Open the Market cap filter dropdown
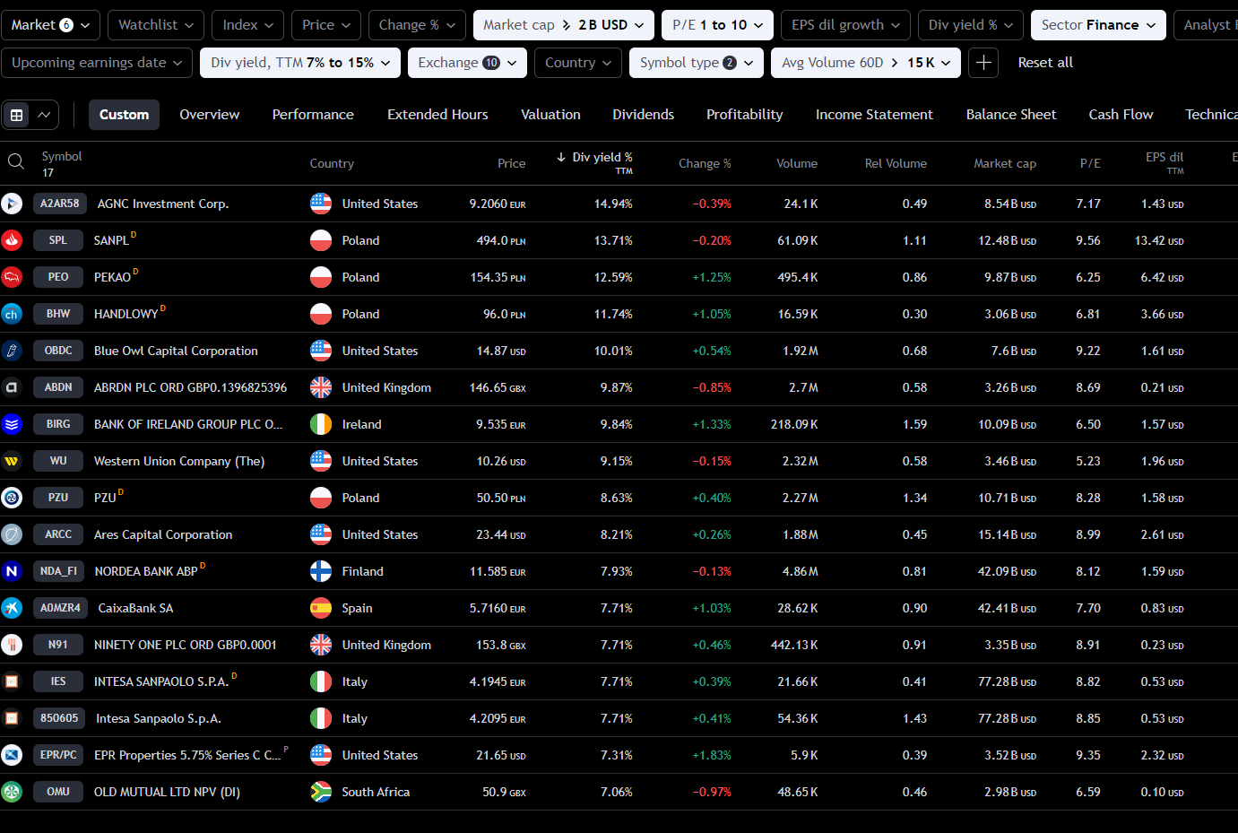This screenshot has width=1238, height=833. point(563,25)
